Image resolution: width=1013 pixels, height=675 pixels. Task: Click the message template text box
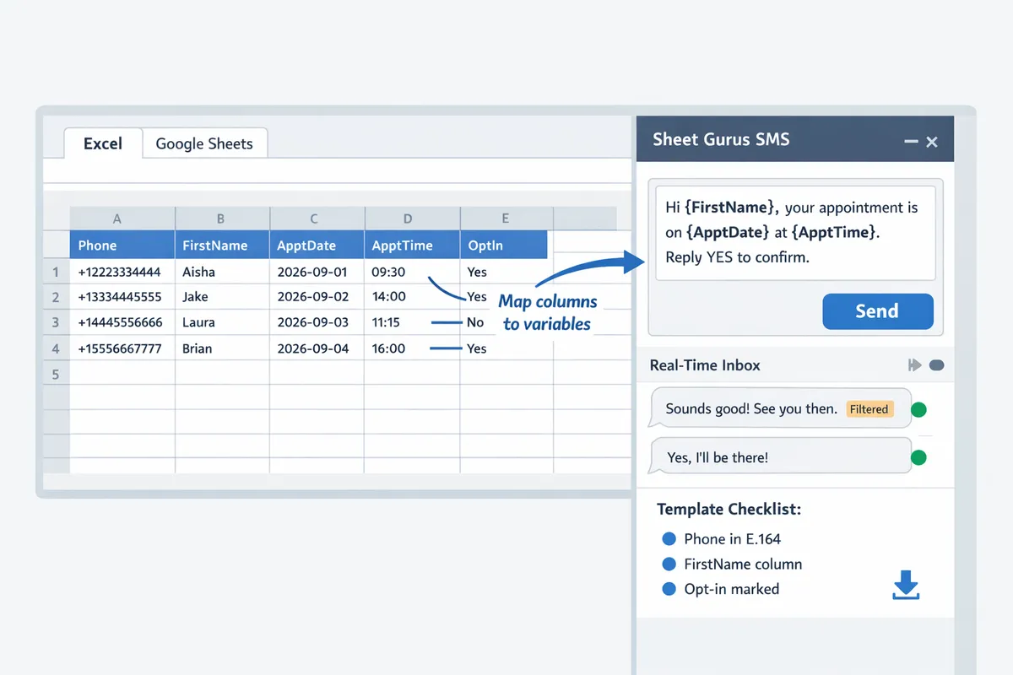click(795, 233)
